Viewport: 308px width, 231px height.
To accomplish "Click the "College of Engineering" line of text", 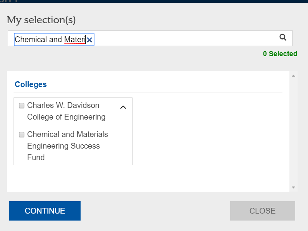I will point(66,117).
